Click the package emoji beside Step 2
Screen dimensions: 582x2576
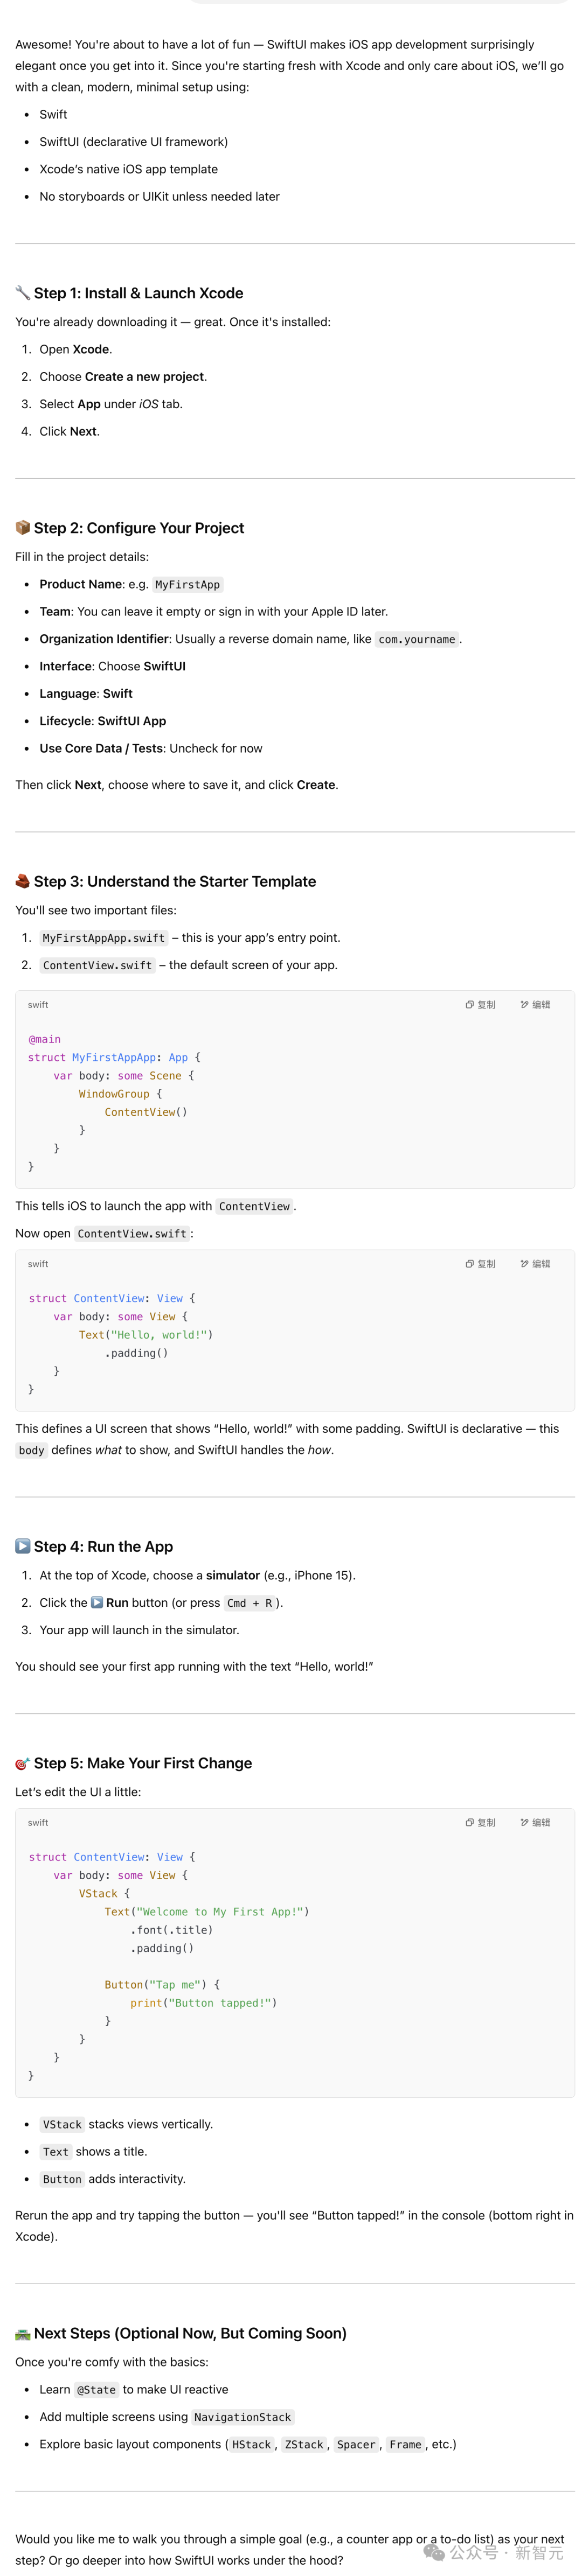coord(23,528)
